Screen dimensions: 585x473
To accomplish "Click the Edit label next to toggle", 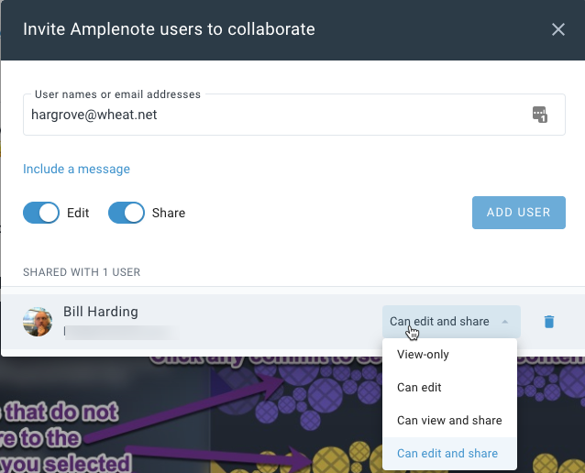I will [x=78, y=213].
